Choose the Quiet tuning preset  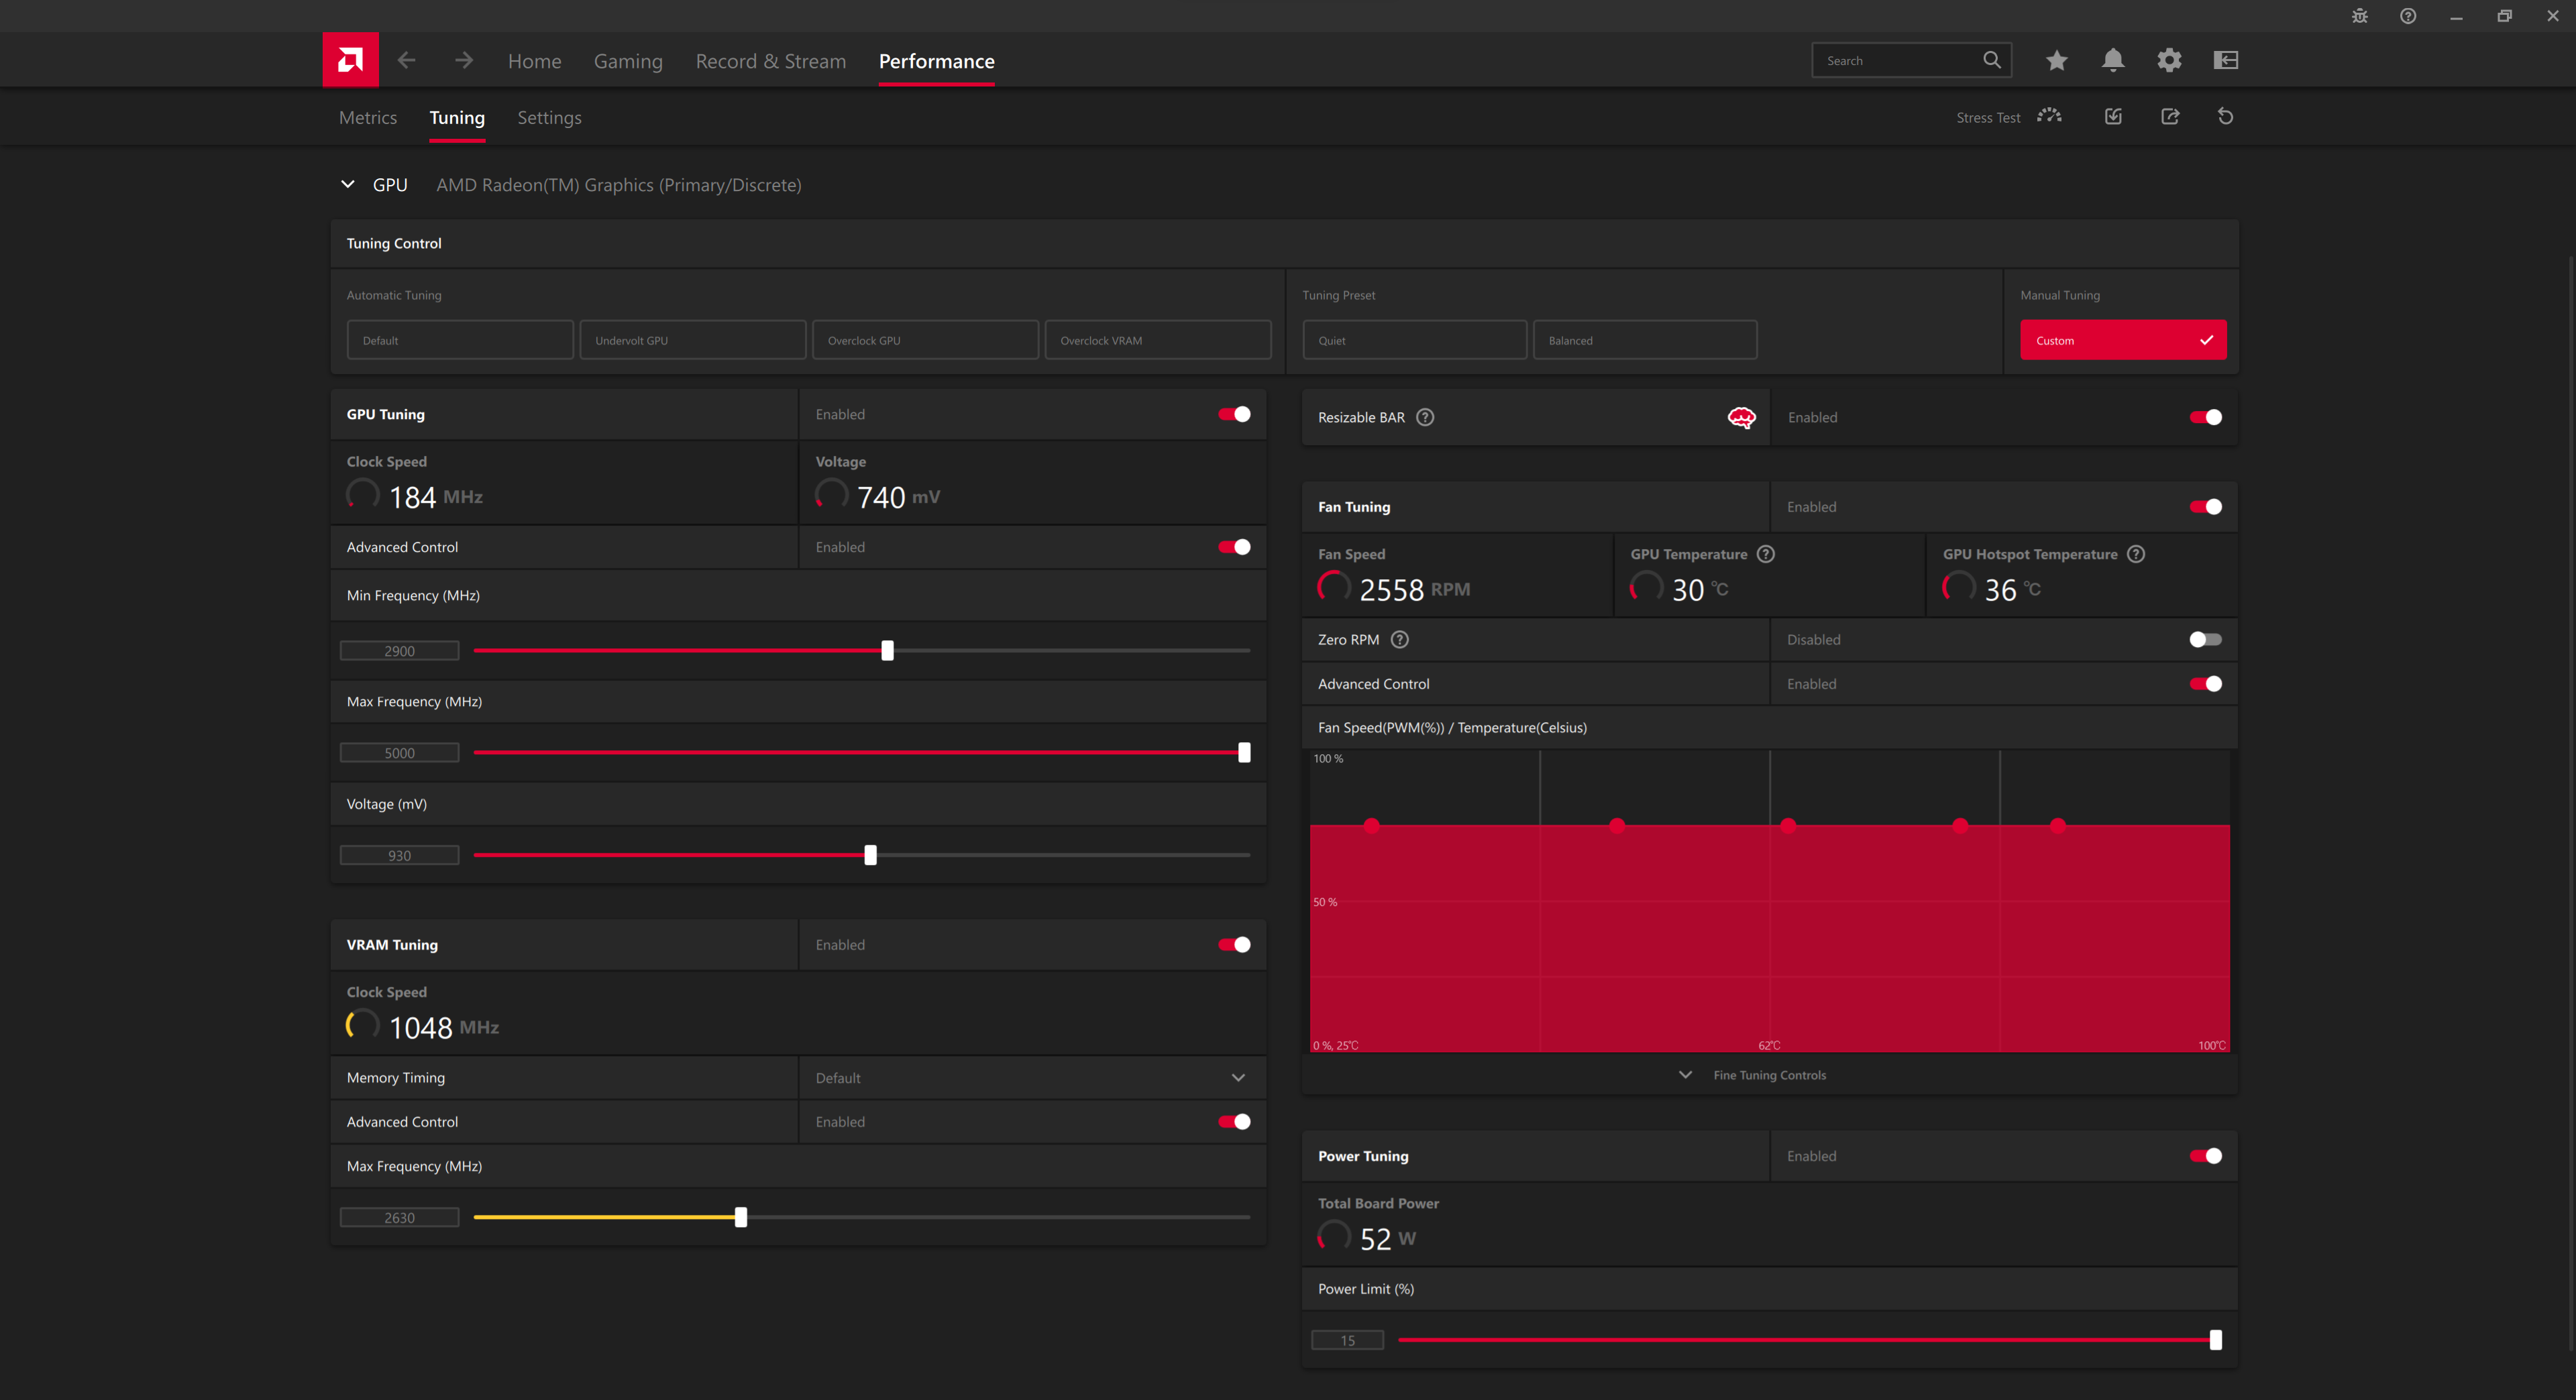tap(1414, 340)
